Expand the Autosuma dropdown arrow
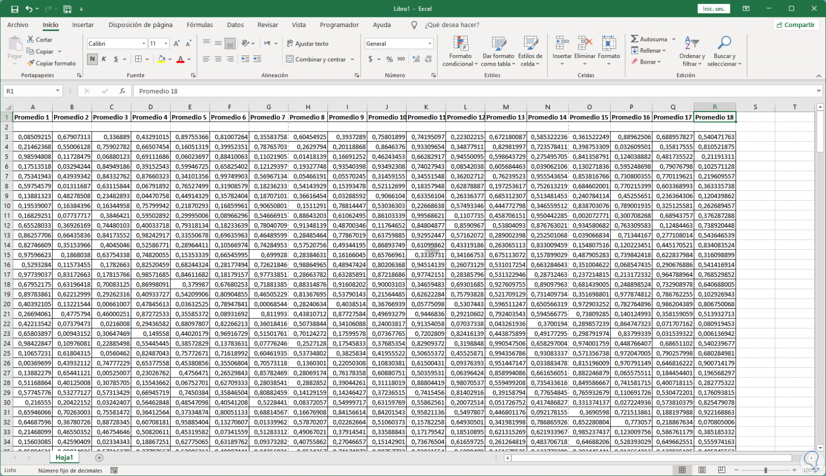 (674, 39)
